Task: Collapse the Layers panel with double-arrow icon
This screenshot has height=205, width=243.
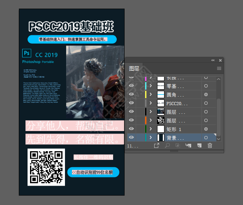Action: 213,60
